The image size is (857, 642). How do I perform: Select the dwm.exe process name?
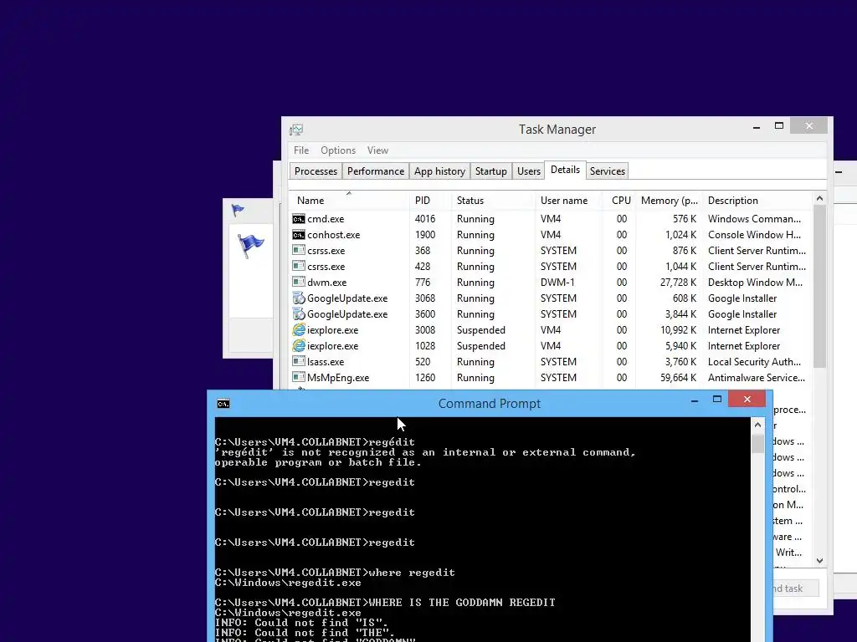click(327, 283)
